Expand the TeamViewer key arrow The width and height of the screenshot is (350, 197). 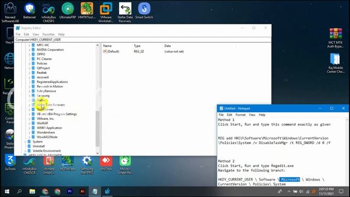tap(29, 109)
